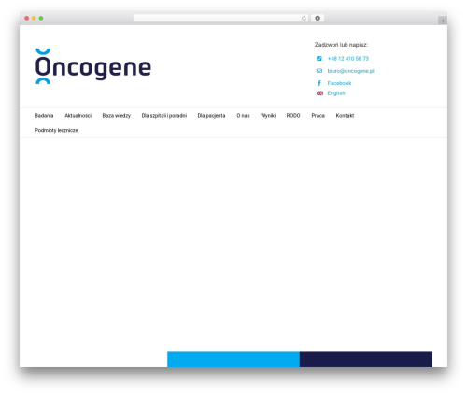Click the "Zadzwoń lub napisz:" heading
This screenshot has width=467, height=395.
pyautogui.click(x=341, y=45)
